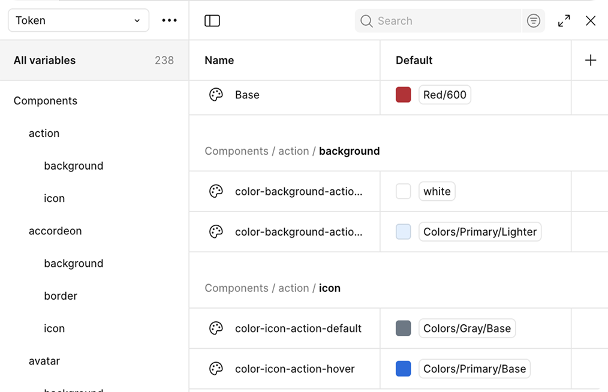
Task: Click the Search variables field
Action: [x=444, y=21]
